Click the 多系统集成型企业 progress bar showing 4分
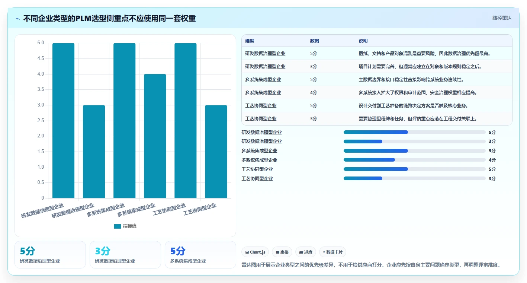The width and height of the screenshot is (527, 283). (x=415, y=160)
